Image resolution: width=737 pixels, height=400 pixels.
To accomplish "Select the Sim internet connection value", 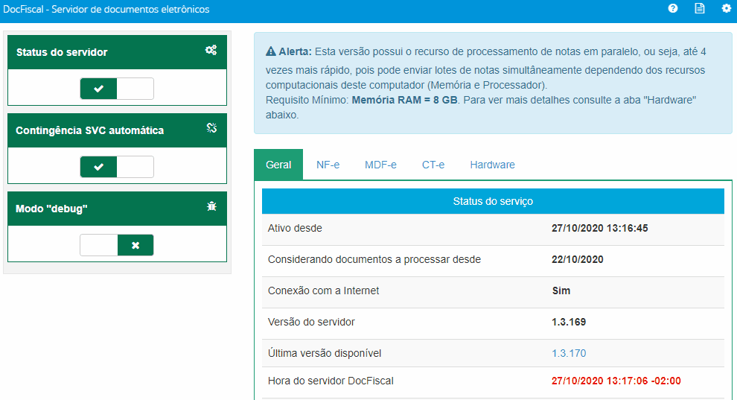I will [561, 291].
